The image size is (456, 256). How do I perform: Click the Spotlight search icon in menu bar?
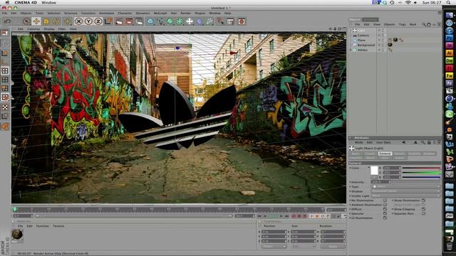click(449, 3)
